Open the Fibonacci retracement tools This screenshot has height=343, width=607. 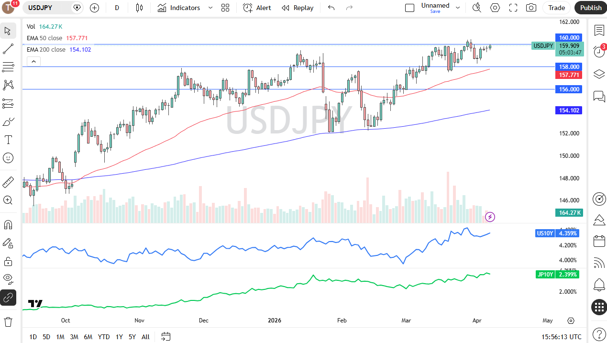coord(8,66)
